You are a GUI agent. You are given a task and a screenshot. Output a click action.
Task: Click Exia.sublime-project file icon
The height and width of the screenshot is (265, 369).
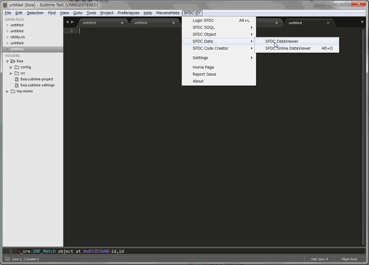coord(17,79)
